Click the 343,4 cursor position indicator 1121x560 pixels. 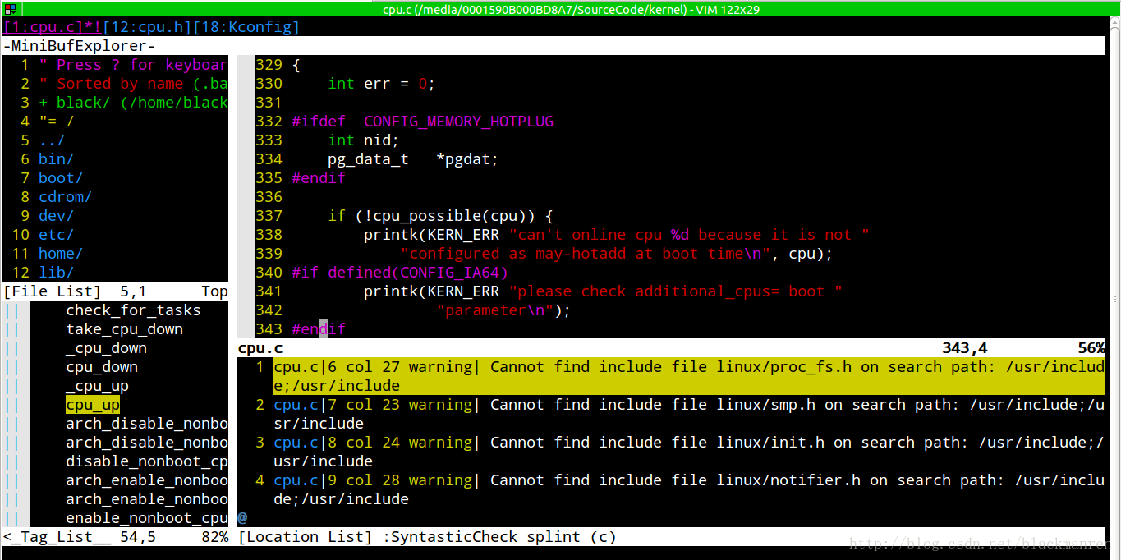pyautogui.click(x=965, y=348)
